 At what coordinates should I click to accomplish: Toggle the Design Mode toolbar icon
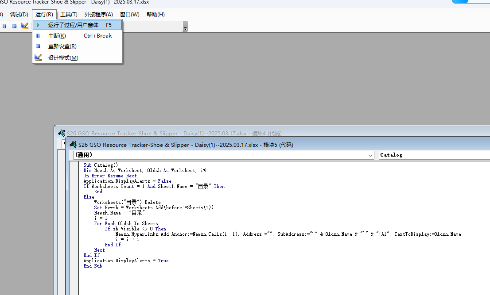(x=25, y=26)
